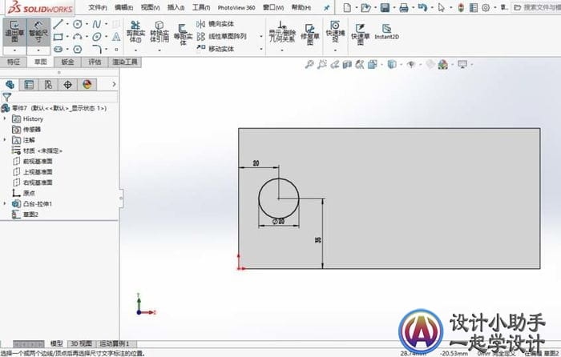Expand the 凸台-拉伸1 feature node
Screen dimensions: 561x357
[x=5, y=203]
